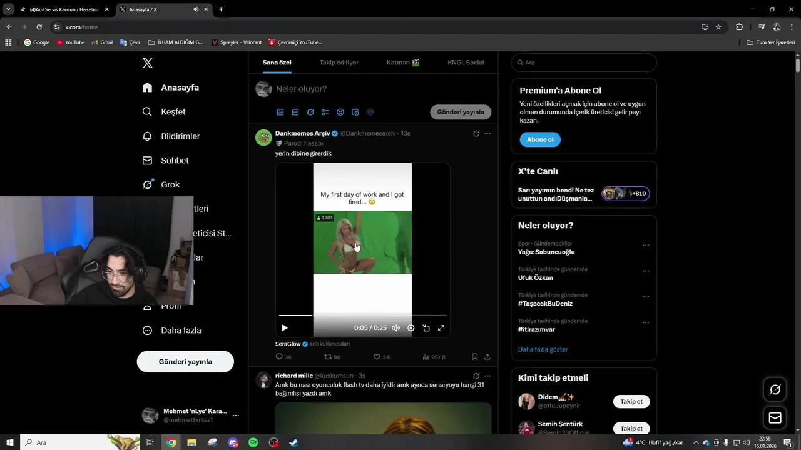Click Grok icon on Dankmemes Arşiv post

[x=476, y=134]
